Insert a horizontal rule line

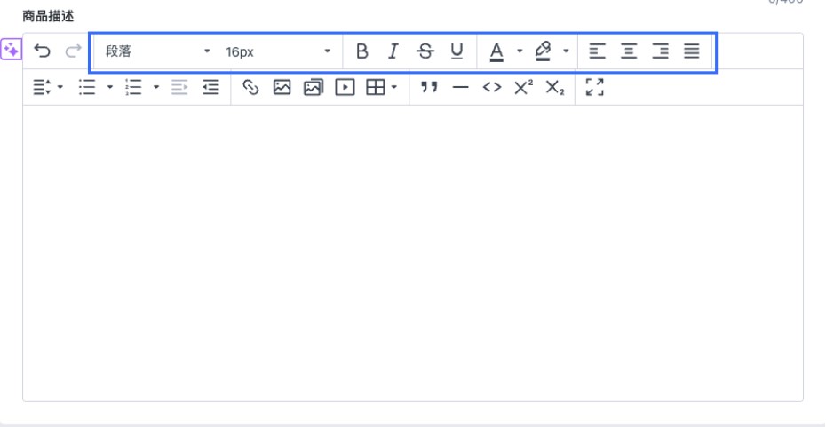pyautogui.click(x=460, y=87)
